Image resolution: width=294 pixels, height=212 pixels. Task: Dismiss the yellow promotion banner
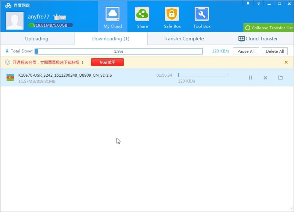(286, 62)
